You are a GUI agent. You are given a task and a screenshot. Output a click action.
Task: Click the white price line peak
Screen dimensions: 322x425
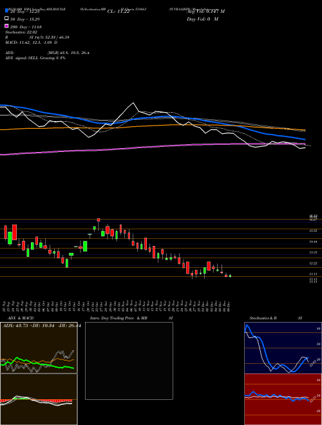click(133, 103)
